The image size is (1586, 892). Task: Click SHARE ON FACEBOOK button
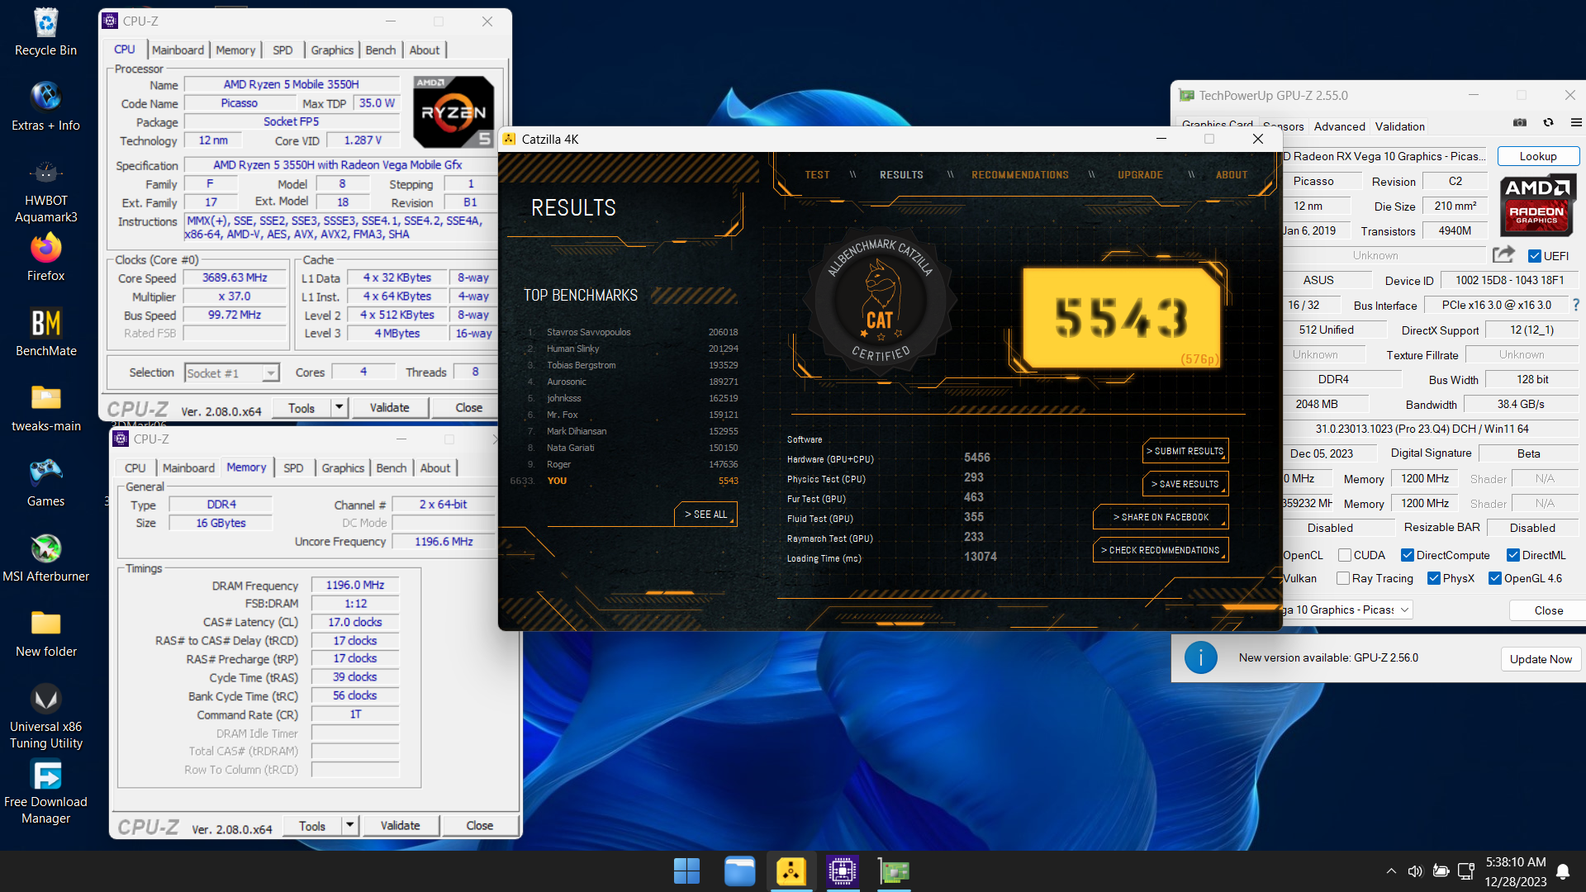point(1161,517)
